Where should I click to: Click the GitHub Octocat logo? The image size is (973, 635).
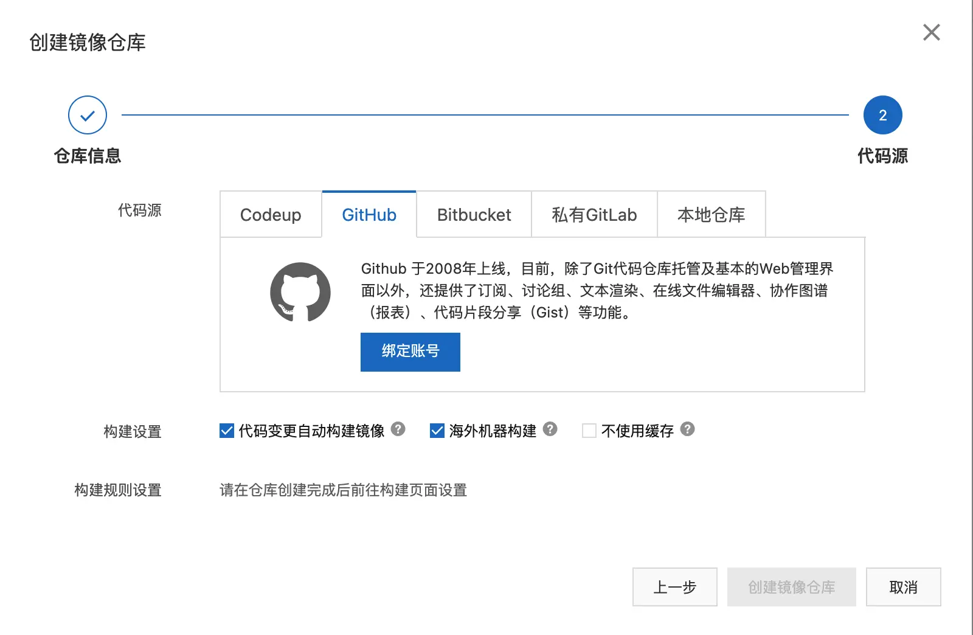tap(300, 292)
